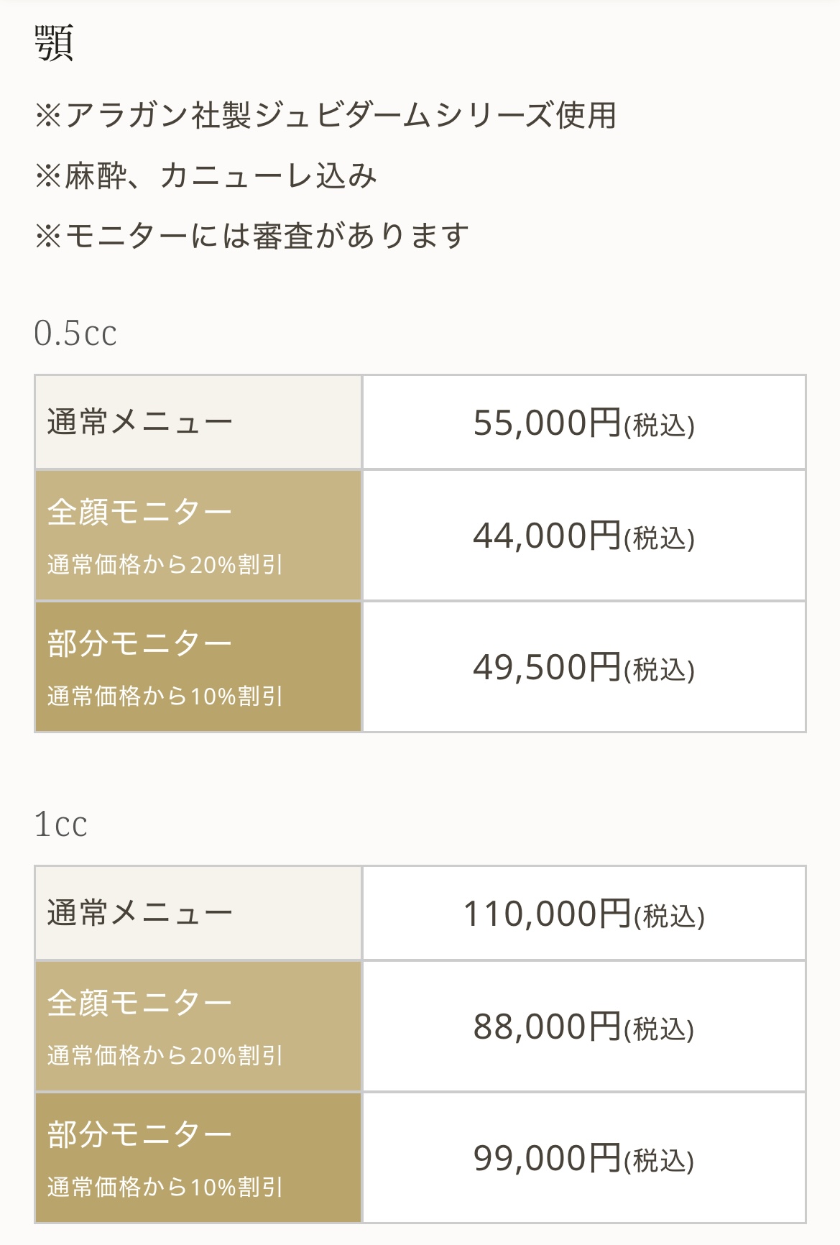Click the 麻酔、カニューレ込み note line
Image resolution: width=840 pixels, height=1245 pixels.
pyautogui.click(x=206, y=176)
